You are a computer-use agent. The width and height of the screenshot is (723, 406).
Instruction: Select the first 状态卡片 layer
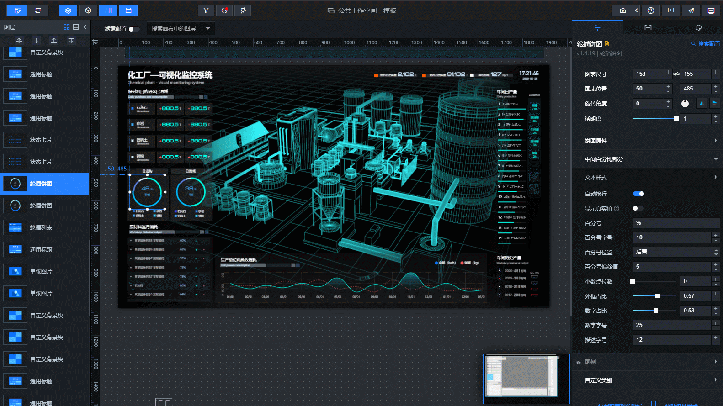pyautogui.click(x=45, y=140)
